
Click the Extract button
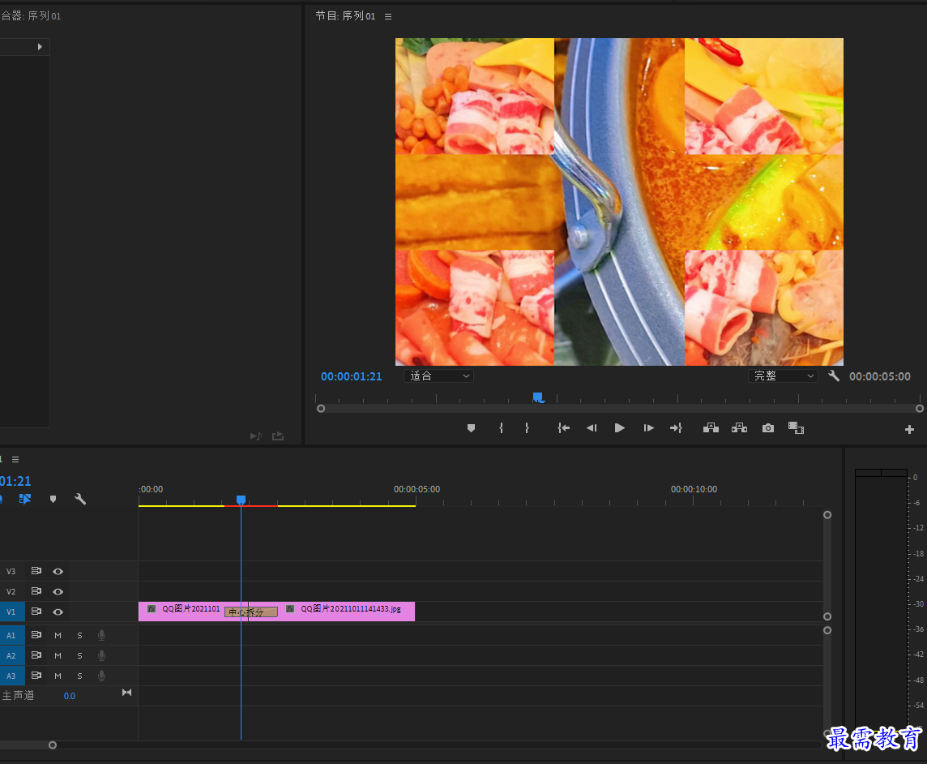tap(739, 428)
